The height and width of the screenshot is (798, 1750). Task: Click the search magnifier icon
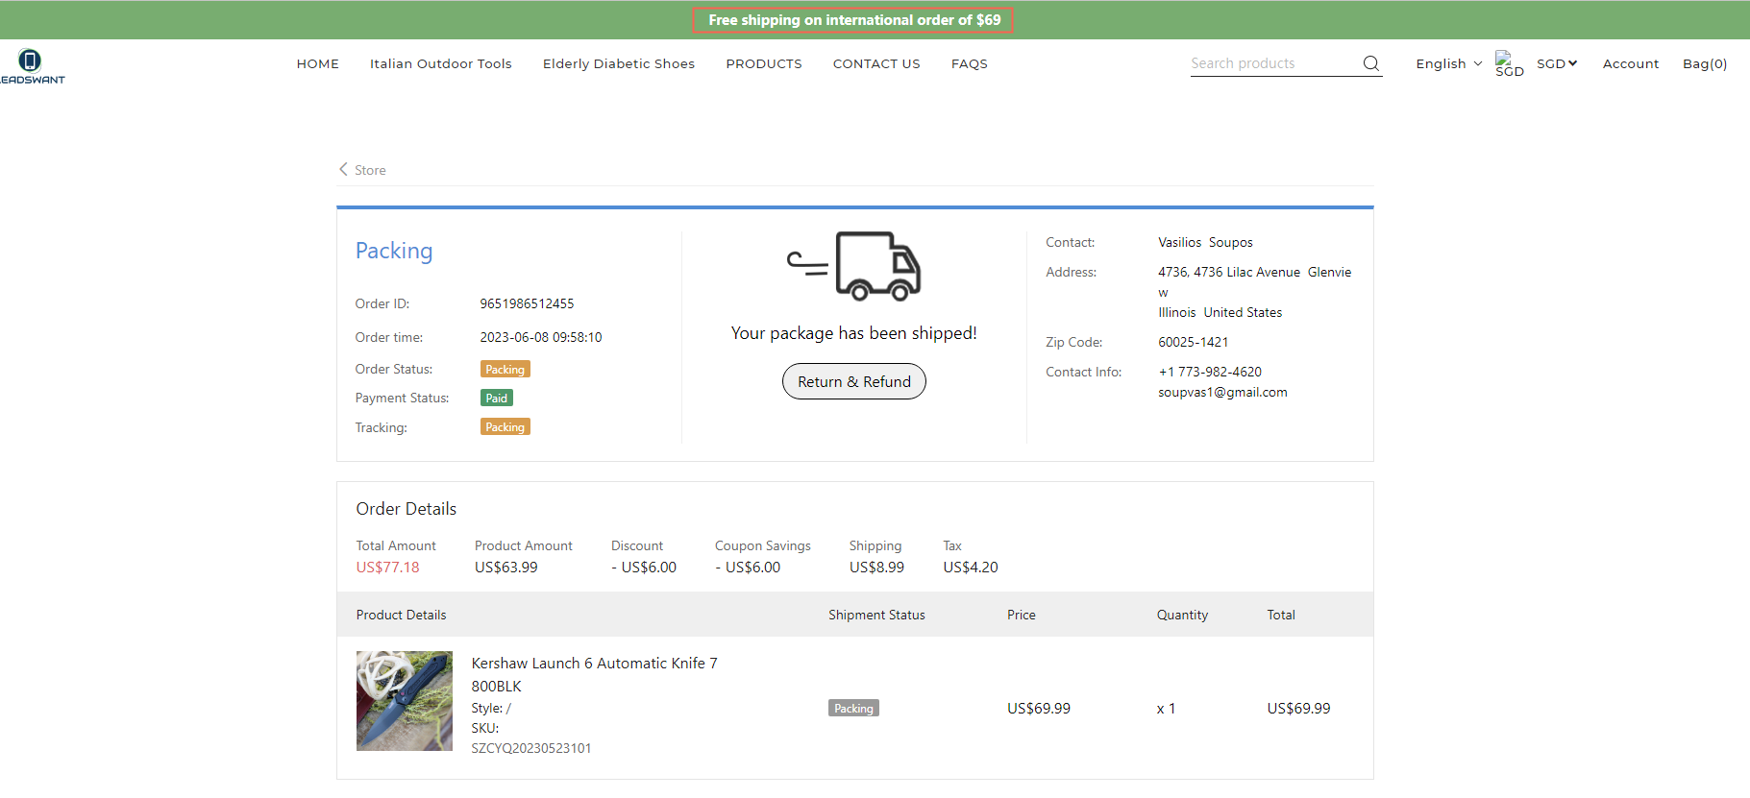(1370, 63)
